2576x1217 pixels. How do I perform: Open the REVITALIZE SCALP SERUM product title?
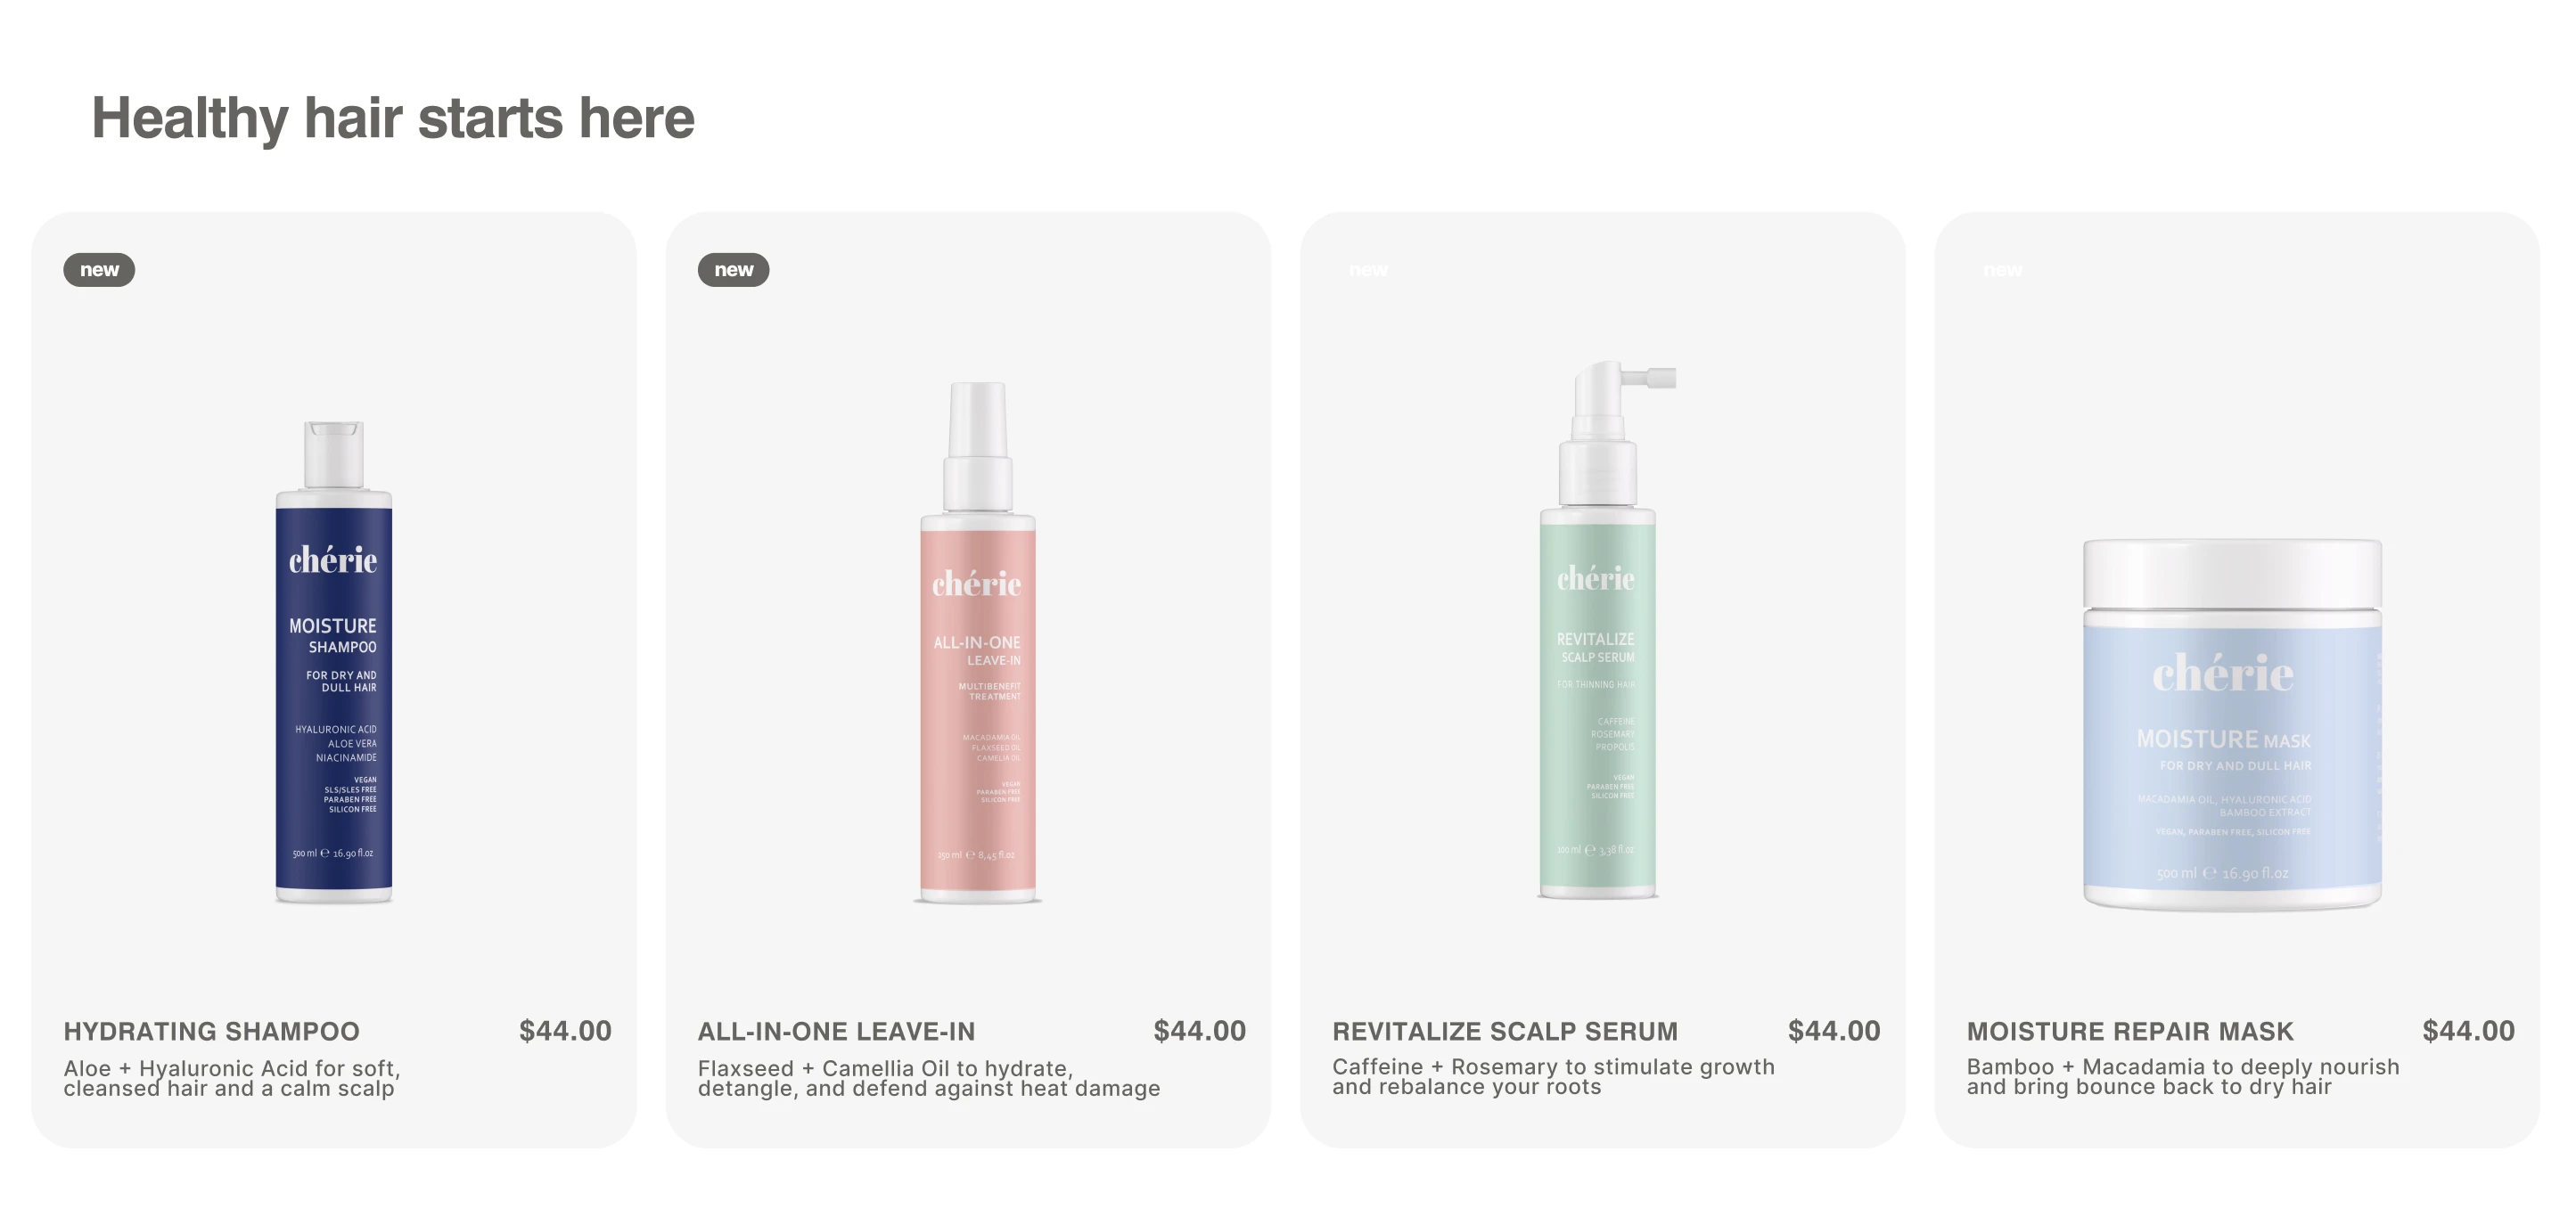click(1505, 1031)
